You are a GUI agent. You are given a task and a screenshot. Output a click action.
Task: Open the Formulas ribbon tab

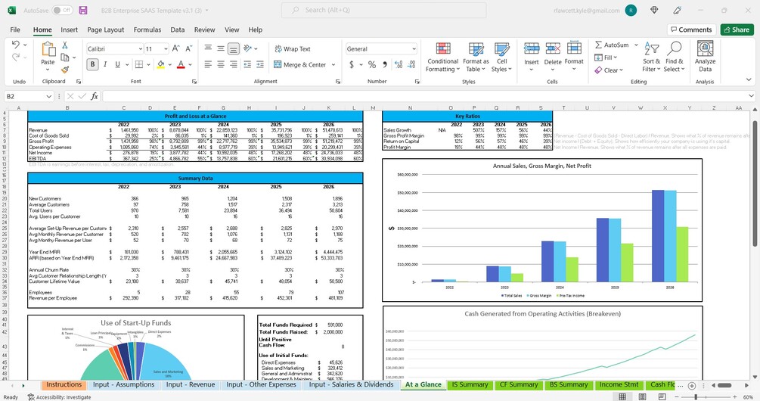click(147, 30)
